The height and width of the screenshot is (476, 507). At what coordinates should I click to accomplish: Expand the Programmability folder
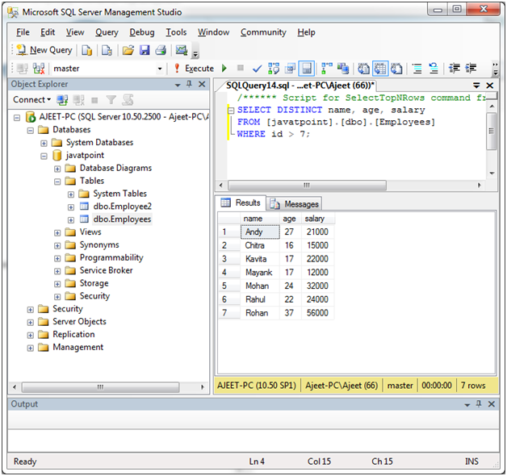tap(57, 258)
